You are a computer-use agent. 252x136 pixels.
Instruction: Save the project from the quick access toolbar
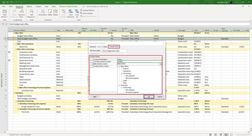coord(4,2)
